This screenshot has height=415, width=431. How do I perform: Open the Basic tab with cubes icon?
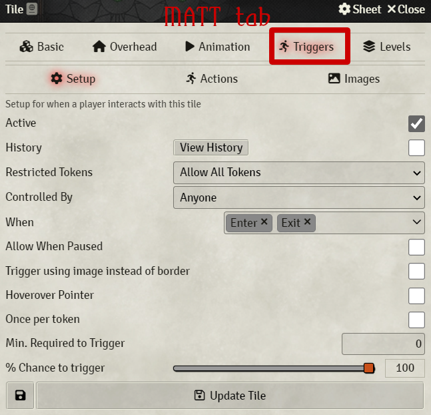(x=41, y=47)
